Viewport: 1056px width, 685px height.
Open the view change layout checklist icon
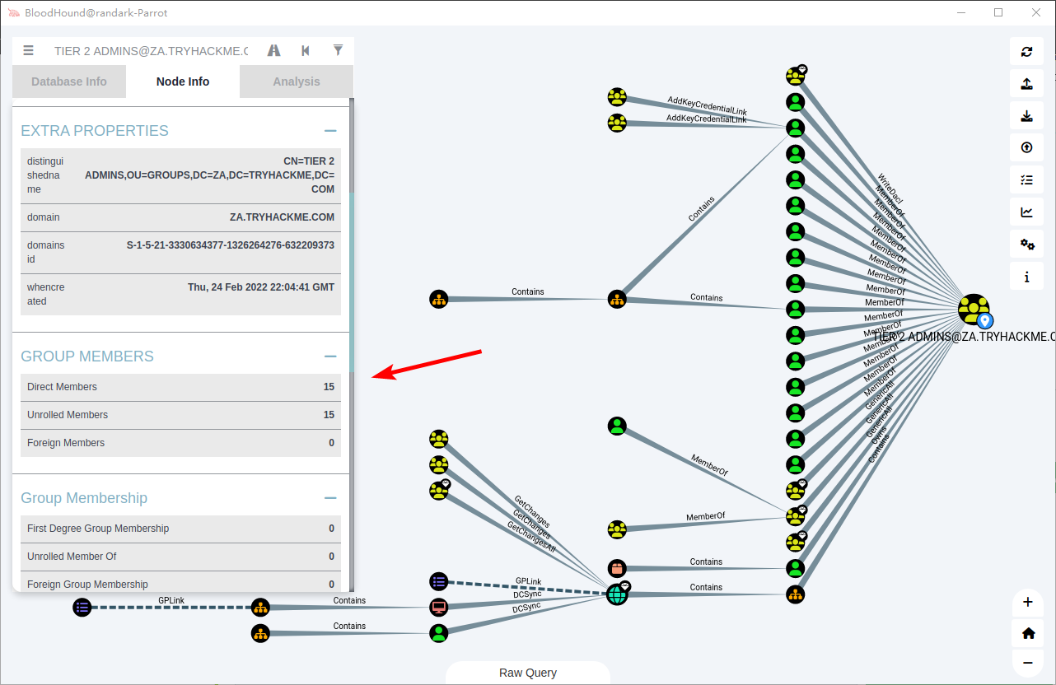(1026, 179)
